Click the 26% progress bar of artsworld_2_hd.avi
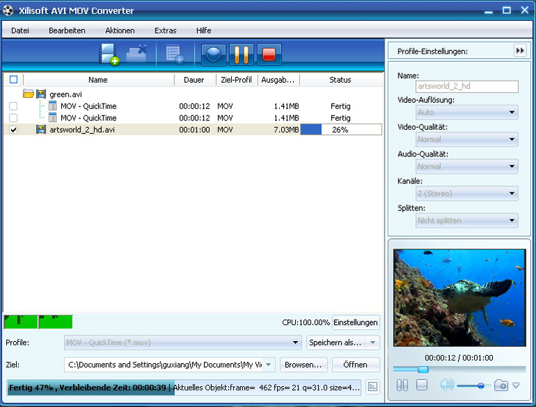Viewport: 536px width, 407px height. (341, 130)
